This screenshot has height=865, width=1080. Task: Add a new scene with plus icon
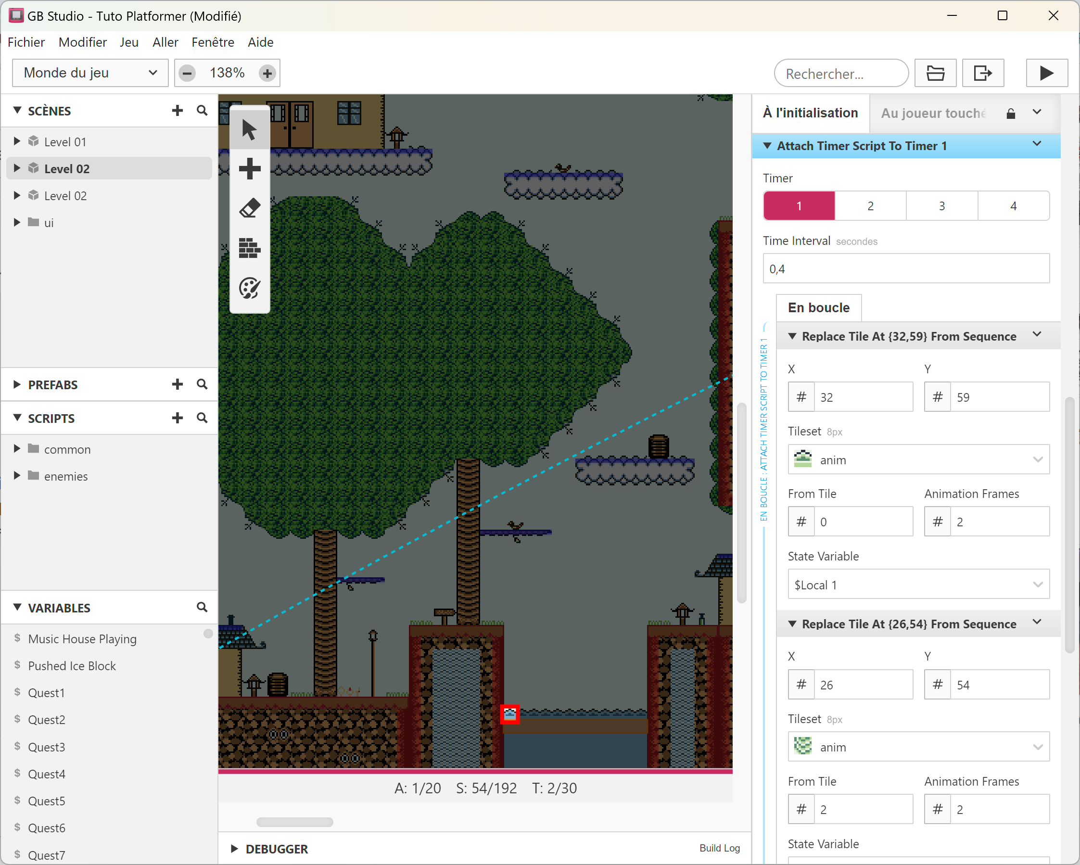[x=178, y=111]
